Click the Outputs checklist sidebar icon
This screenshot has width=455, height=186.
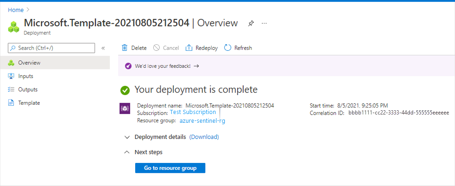coord(11,90)
